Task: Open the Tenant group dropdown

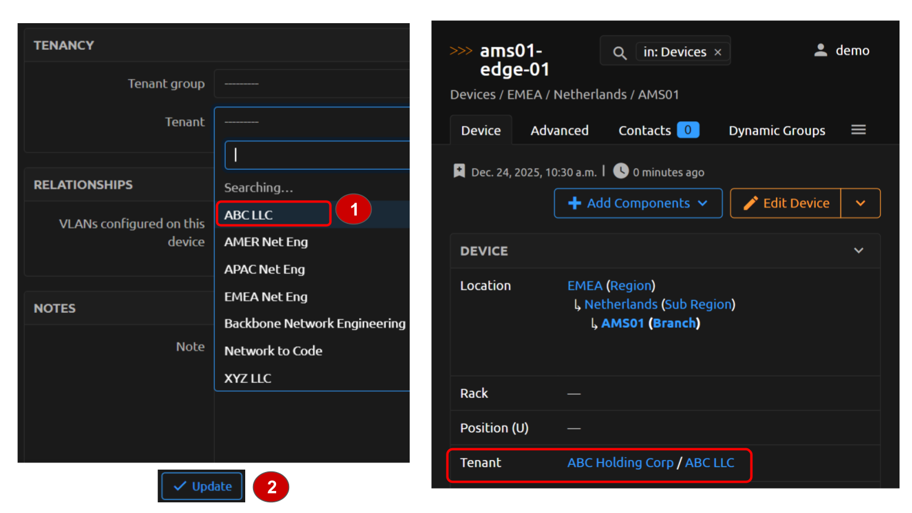Action: (312, 84)
